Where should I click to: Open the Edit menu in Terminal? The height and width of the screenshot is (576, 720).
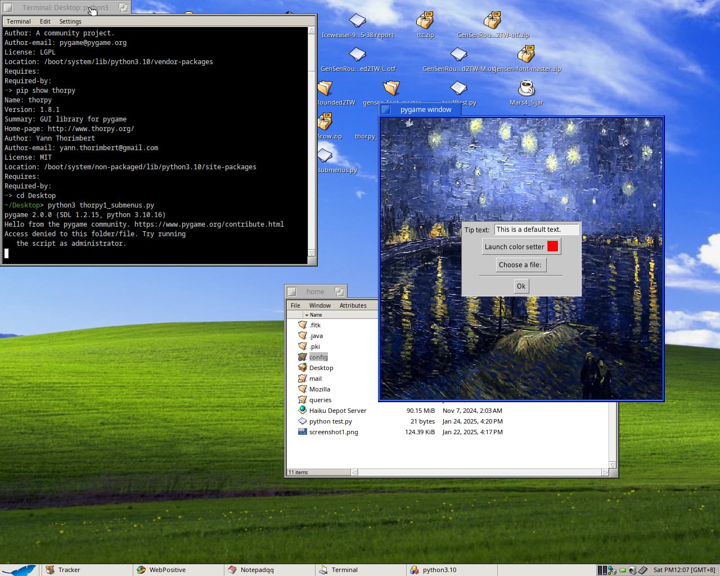(45, 21)
